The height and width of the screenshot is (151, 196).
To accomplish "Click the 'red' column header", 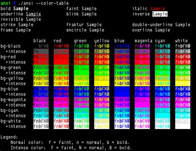I will coord(57,41).
